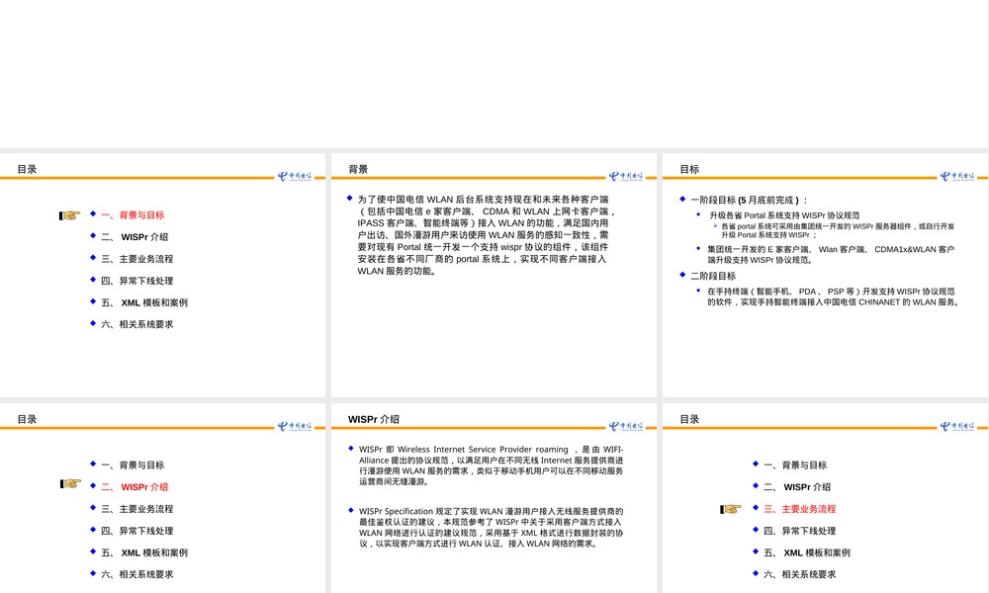Click 五、XML 模板和案例 on slide with red 背景与目标
This screenshot has height=593, width=989.
[144, 302]
